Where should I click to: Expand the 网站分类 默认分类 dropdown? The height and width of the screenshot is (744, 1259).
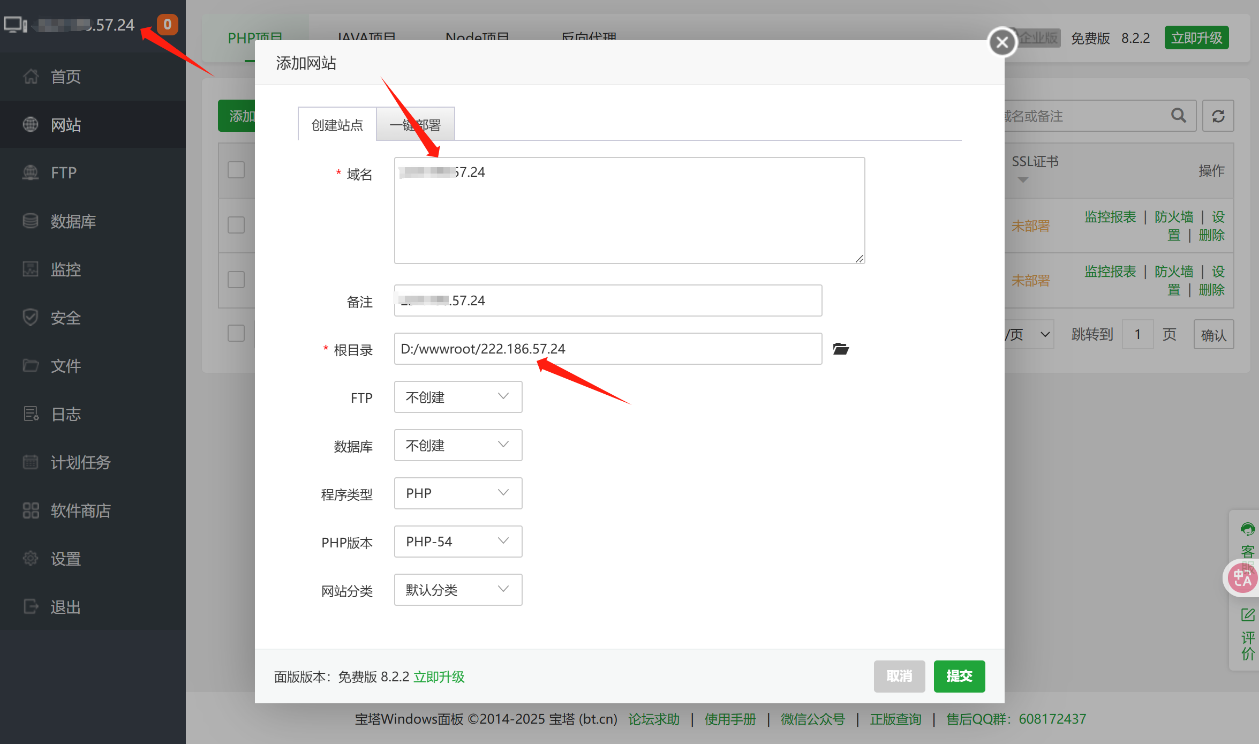click(x=458, y=590)
